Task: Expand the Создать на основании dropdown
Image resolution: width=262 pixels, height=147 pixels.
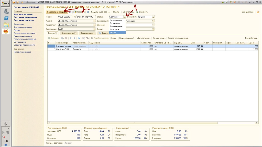Action: point(101,12)
